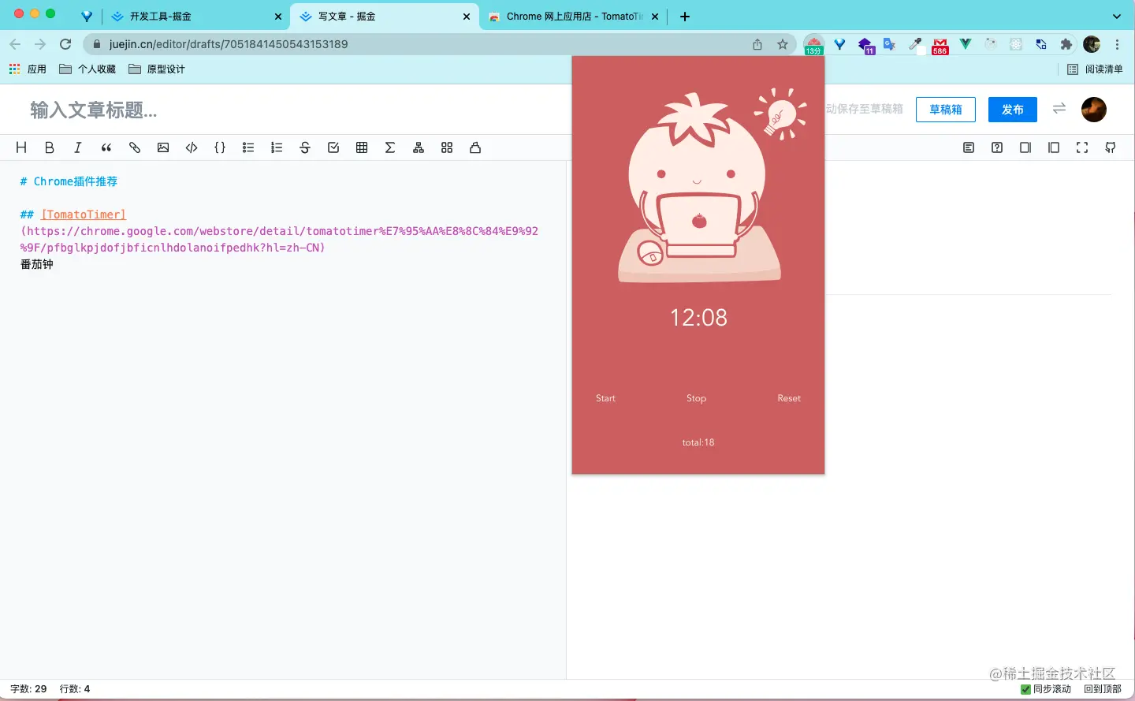
Task: Expand the tab search chevron at top right
Action: pos(1117,16)
